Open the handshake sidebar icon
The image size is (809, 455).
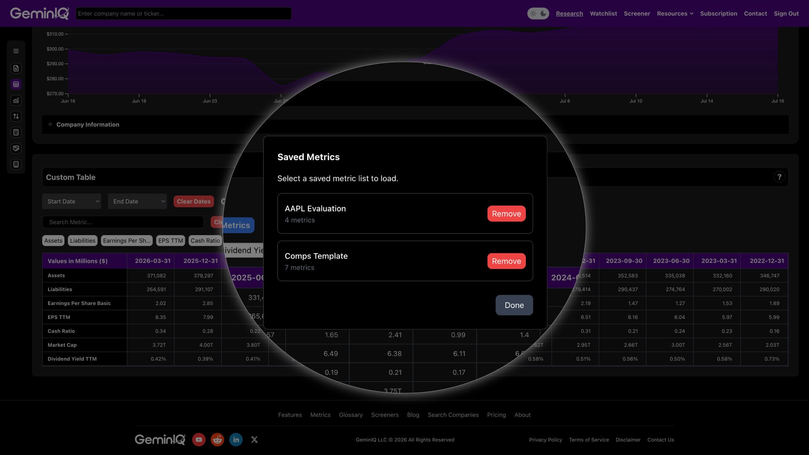[16, 148]
